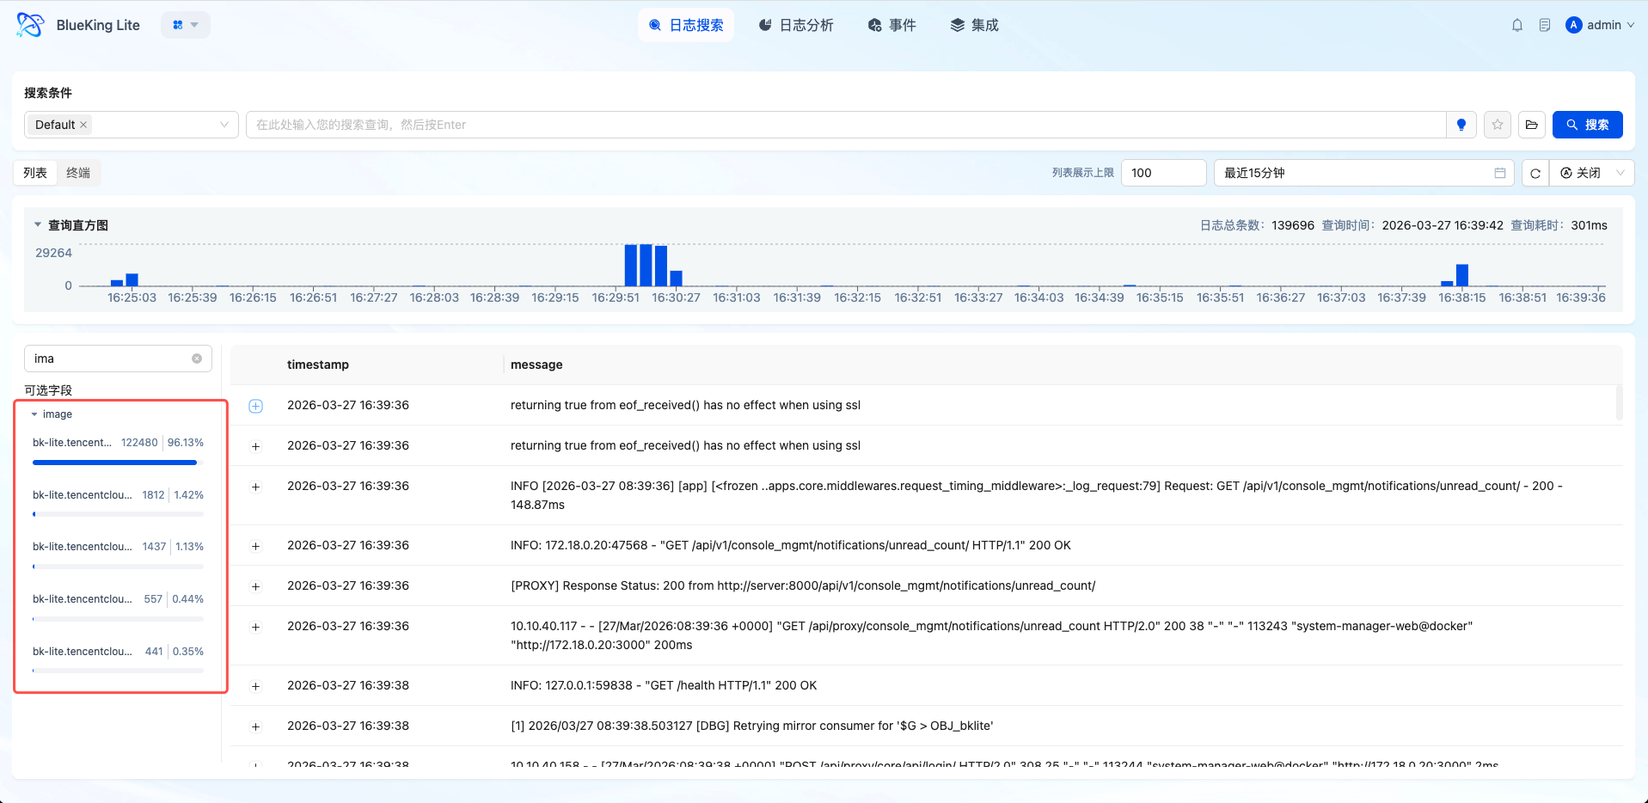The width and height of the screenshot is (1648, 803).
Task: Click the BlueKing Lite logo
Action: 30,25
